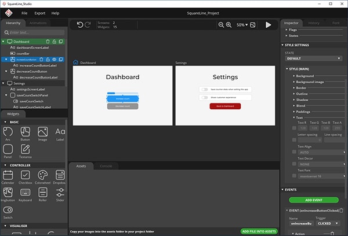This screenshot has height=236, width=348.
Task: Select the Textarea widget
Action: click(26, 151)
